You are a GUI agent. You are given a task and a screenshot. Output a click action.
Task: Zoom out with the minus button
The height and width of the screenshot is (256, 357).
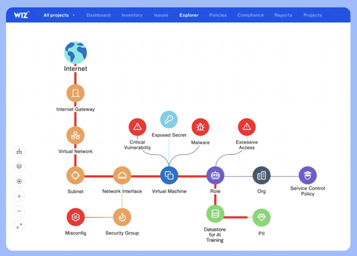point(19,211)
